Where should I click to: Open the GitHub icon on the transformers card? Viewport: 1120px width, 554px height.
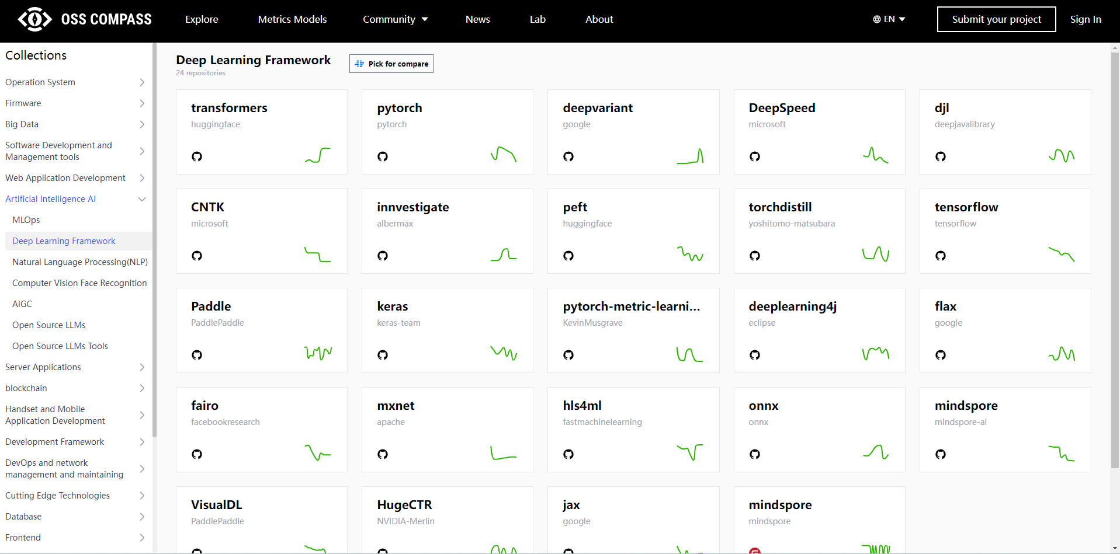pos(197,156)
